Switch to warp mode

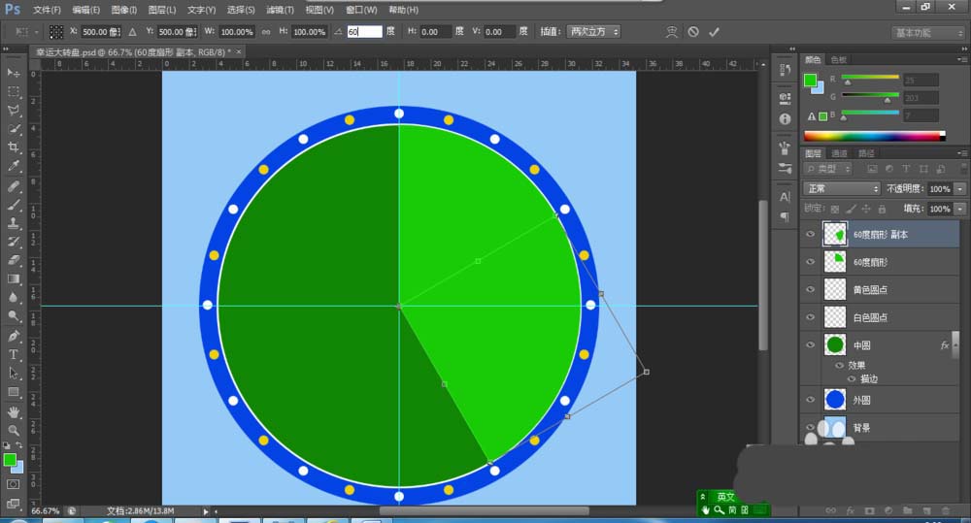pyautogui.click(x=671, y=32)
